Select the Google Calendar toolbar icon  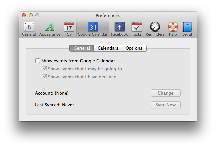click(93, 27)
